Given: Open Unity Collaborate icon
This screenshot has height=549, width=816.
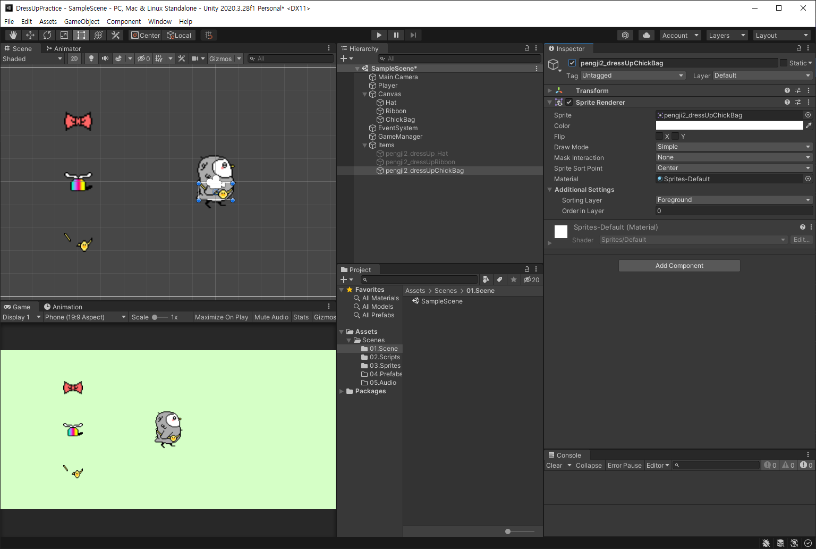Looking at the screenshot, I should coord(625,35).
